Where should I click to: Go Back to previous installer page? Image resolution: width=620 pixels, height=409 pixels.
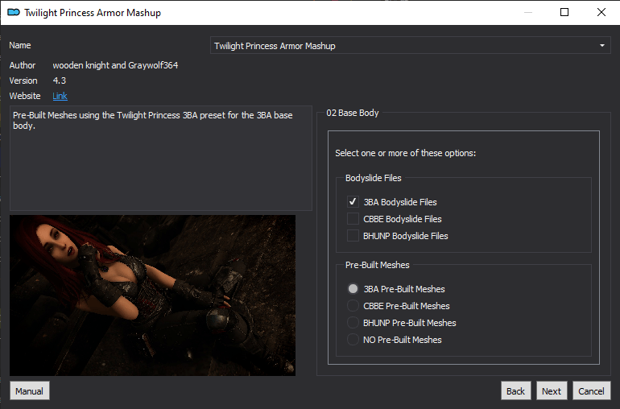point(515,390)
